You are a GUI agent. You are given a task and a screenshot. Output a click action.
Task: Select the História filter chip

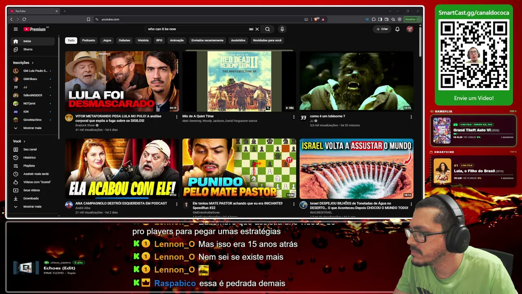click(x=143, y=40)
